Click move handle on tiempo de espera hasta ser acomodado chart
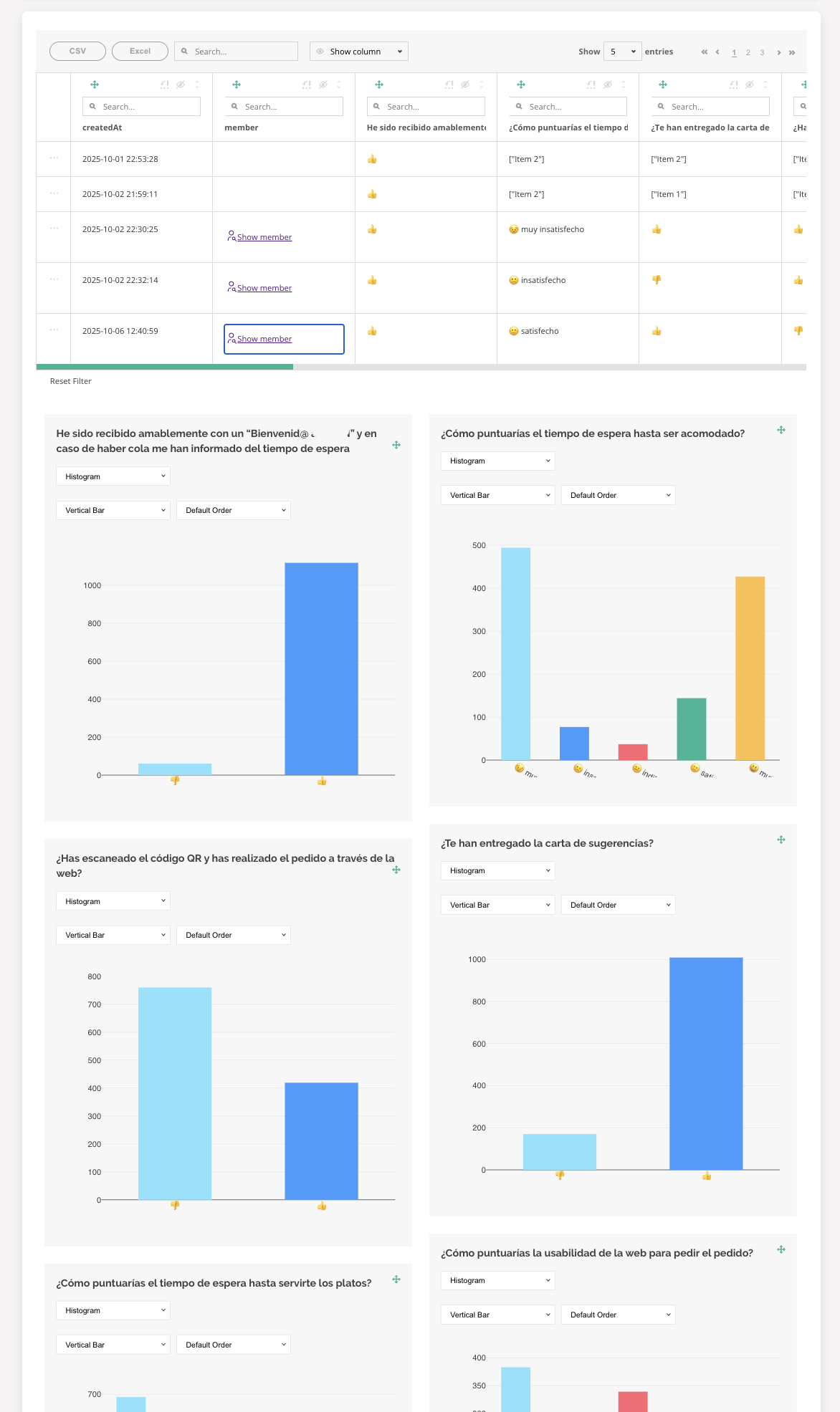This screenshot has width=840, height=1412. click(x=781, y=430)
